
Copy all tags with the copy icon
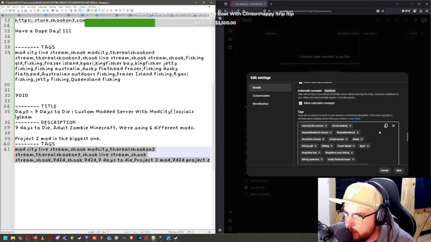(386, 126)
